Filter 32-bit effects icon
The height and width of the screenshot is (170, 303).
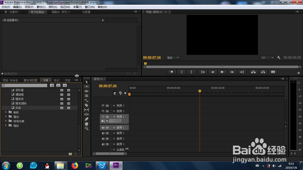point(58,85)
